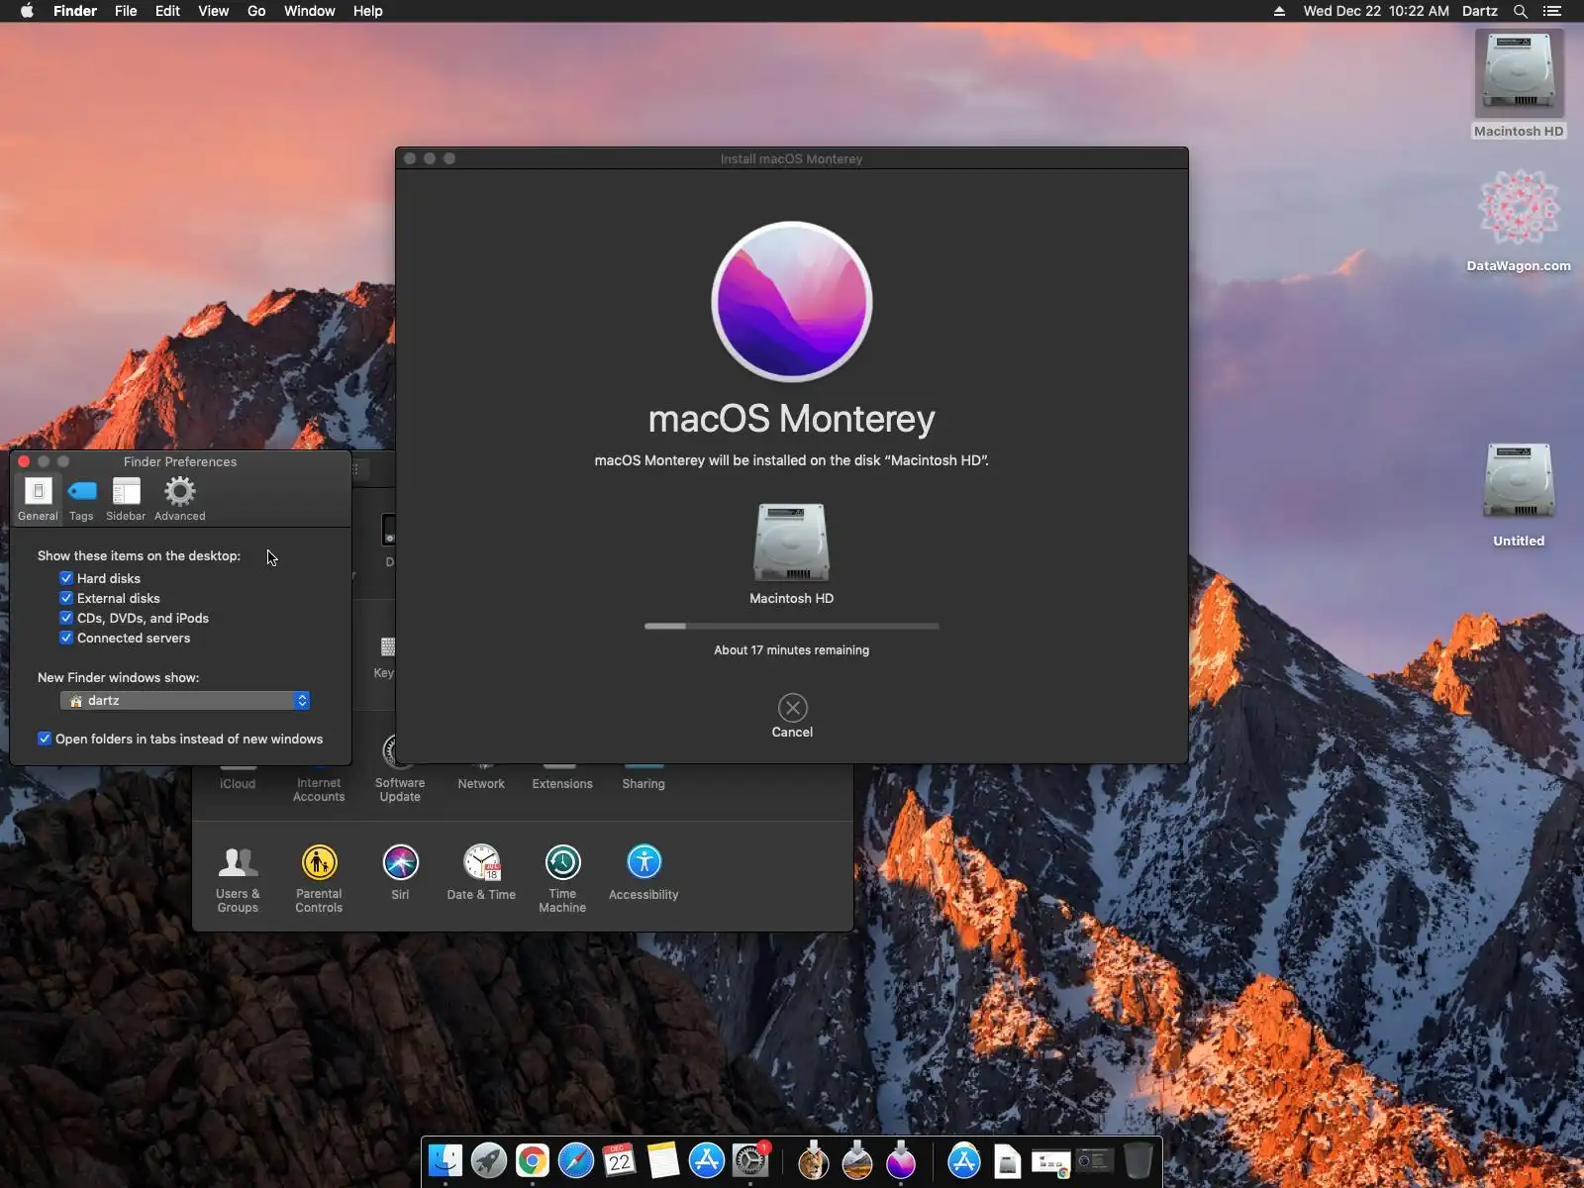Select DataWagon.com icon on desktop
Viewport: 1584px width, 1188px height.
click(1519, 222)
